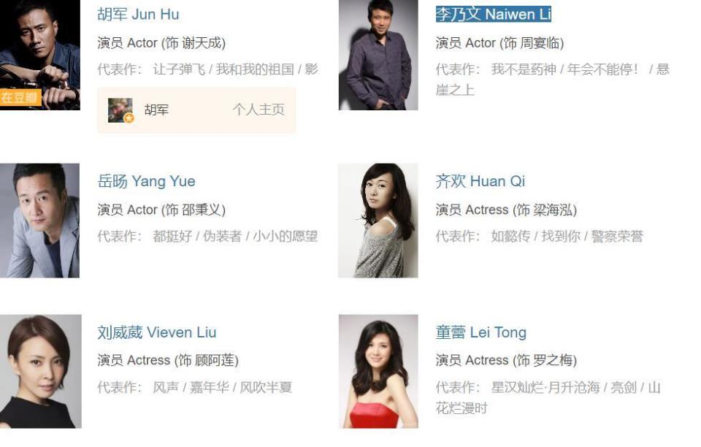Click 如懿传 in Huan Qi's works
Image resolution: width=701 pixels, height=447 pixels.
click(510, 236)
